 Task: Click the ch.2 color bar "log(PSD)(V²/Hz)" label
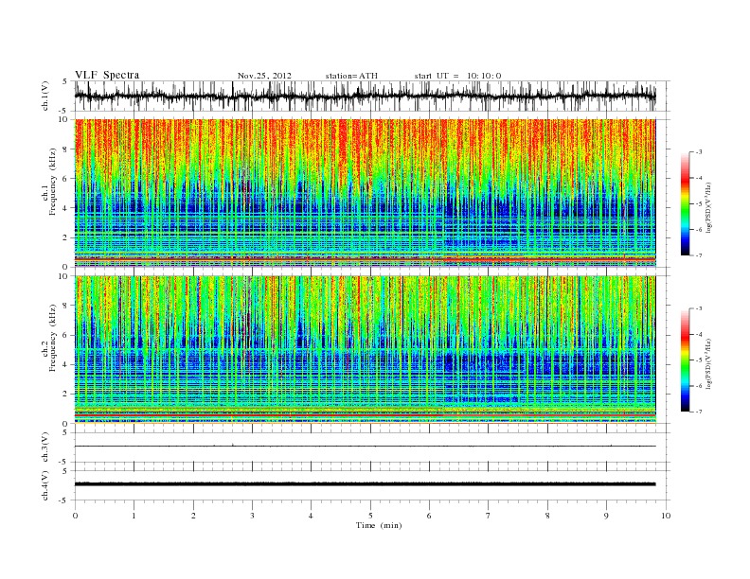click(x=709, y=363)
